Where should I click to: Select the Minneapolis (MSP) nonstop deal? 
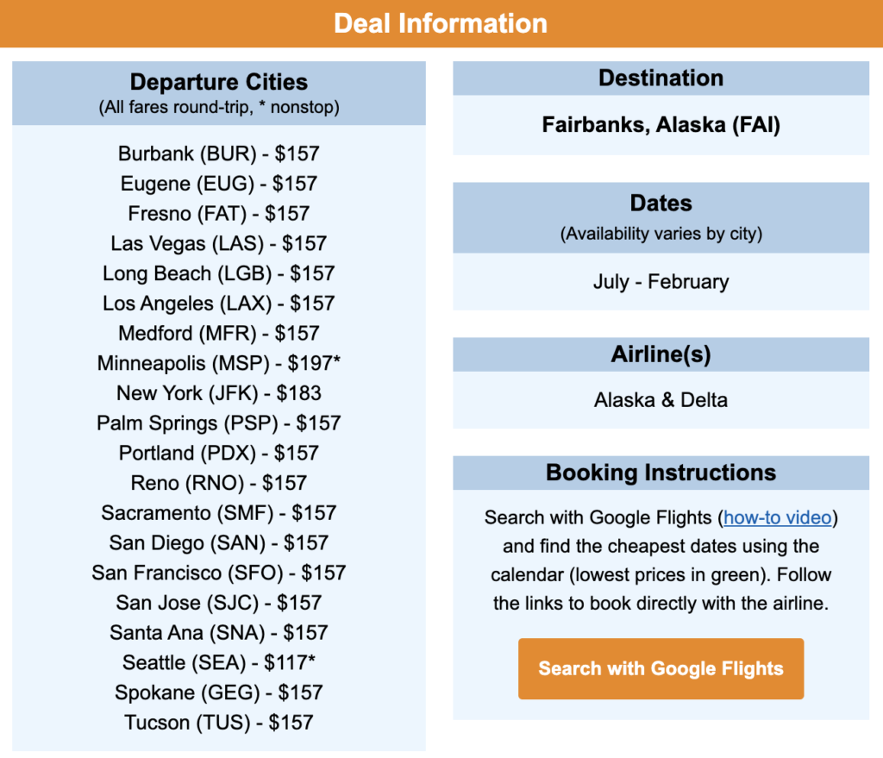[x=218, y=363]
